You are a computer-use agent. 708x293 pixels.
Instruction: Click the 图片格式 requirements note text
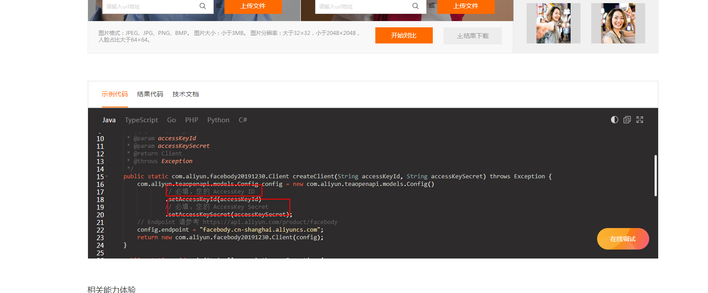229,36
